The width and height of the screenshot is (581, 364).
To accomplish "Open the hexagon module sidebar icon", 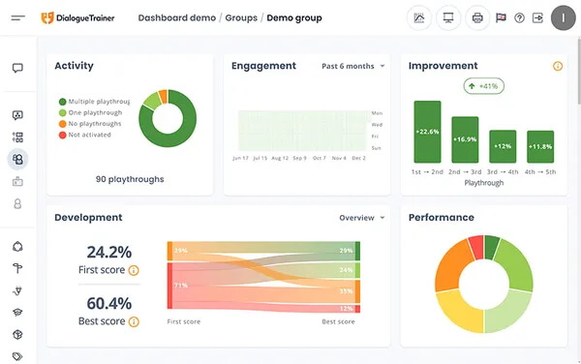I will (x=17, y=247).
